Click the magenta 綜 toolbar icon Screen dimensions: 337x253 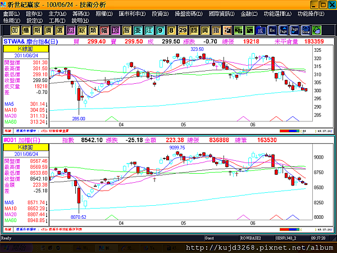[x=115, y=30]
